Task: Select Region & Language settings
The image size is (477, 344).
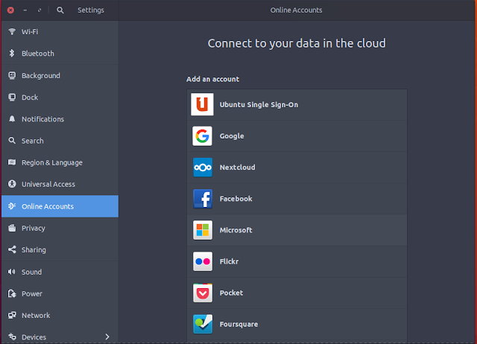Action: tap(60, 162)
